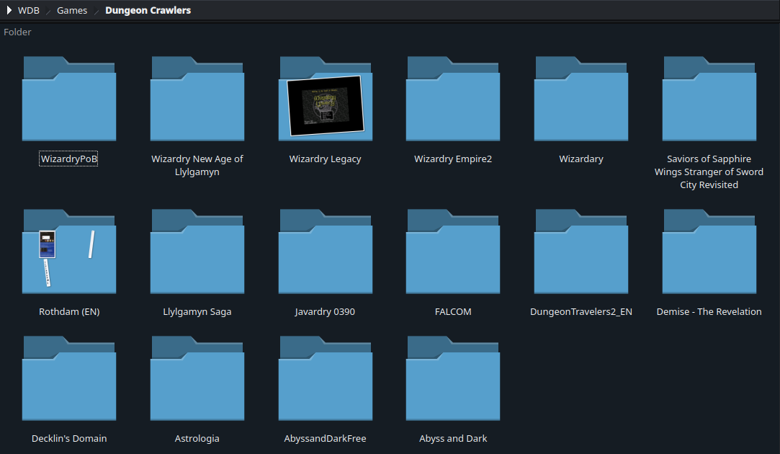The height and width of the screenshot is (454, 780).
Task: Click the DungeonTravelers2_EN name label
Action: tap(581, 311)
